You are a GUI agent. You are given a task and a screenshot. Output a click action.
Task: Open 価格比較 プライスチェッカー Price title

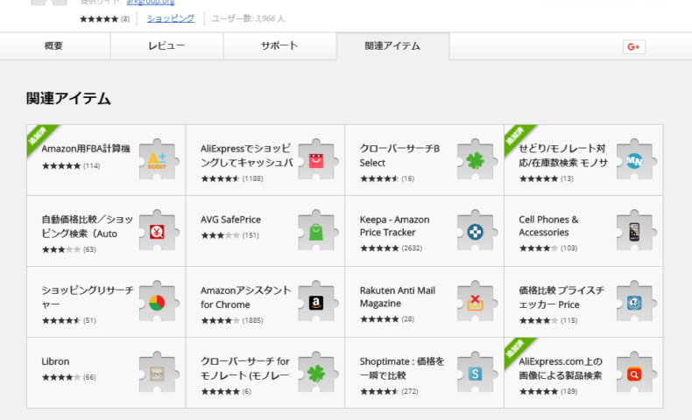pyautogui.click(x=561, y=297)
